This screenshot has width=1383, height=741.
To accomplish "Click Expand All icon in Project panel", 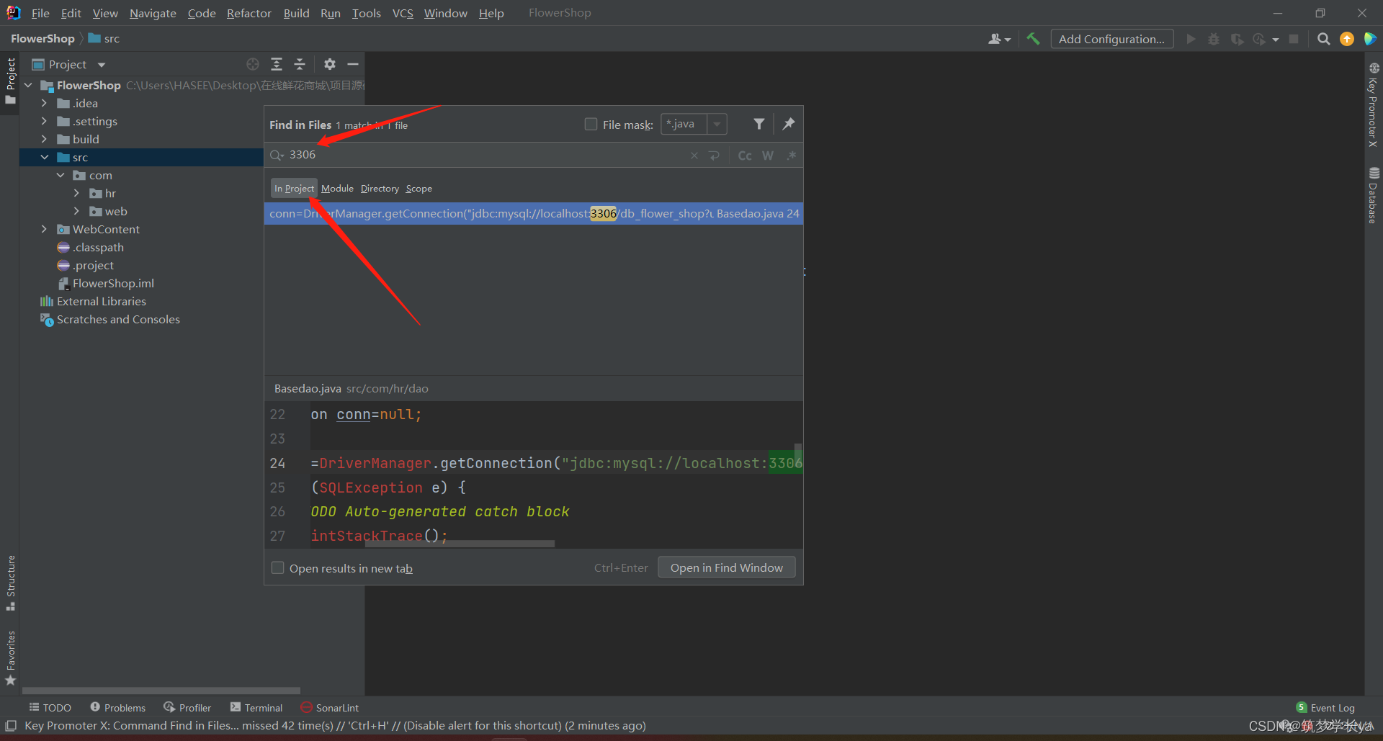I will pos(277,64).
